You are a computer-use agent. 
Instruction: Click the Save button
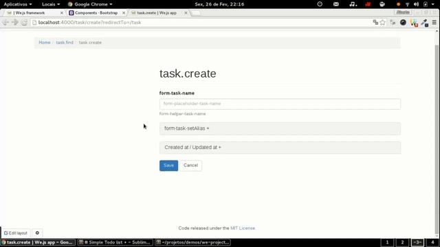click(x=168, y=165)
